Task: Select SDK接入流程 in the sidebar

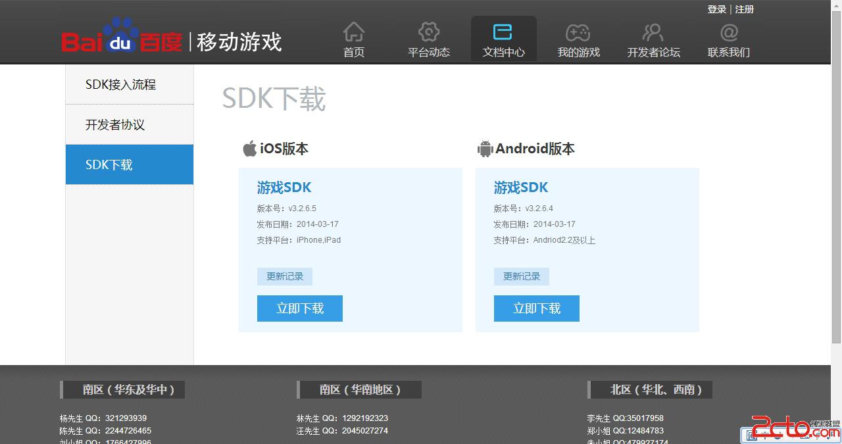Action: 130,84
